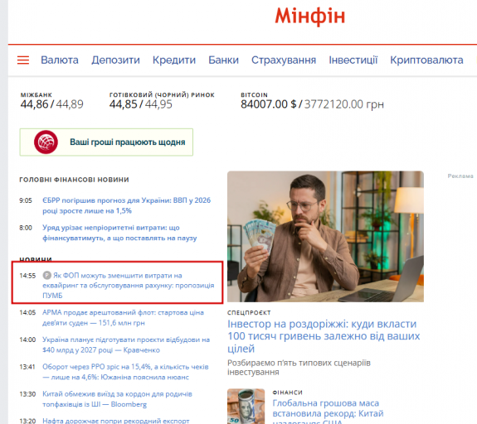The width and height of the screenshot is (477, 424).
Task: Open news 'Україна планує підготувати проекти відбудови'
Action: [x=126, y=344]
